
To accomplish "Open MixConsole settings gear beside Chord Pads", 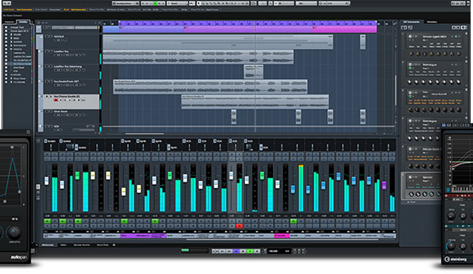I will [114, 245].
